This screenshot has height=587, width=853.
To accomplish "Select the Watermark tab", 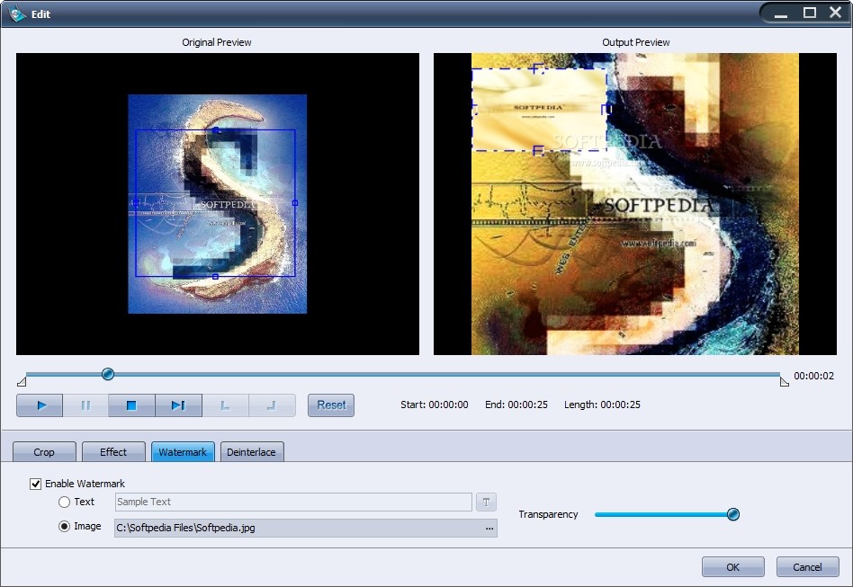I will [183, 451].
